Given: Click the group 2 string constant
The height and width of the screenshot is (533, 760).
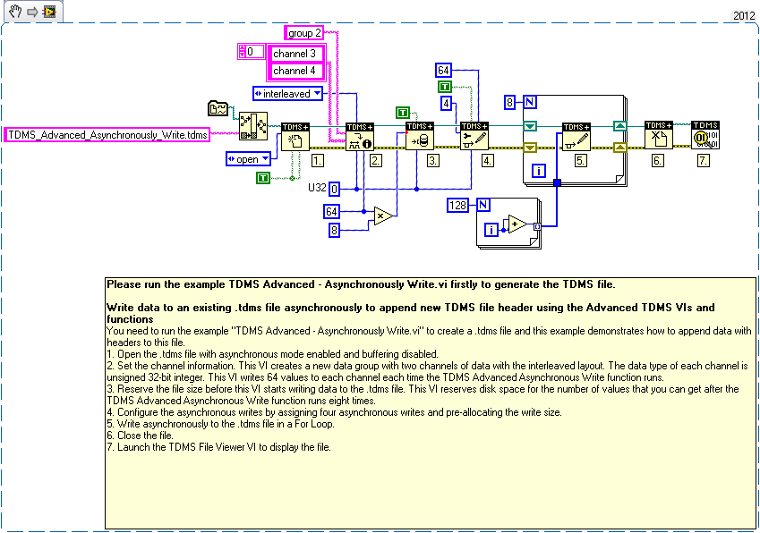Looking at the screenshot, I should tap(303, 33).
